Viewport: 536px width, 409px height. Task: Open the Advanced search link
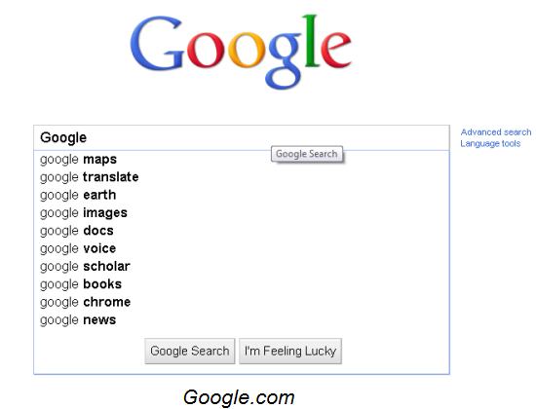(x=496, y=132)
